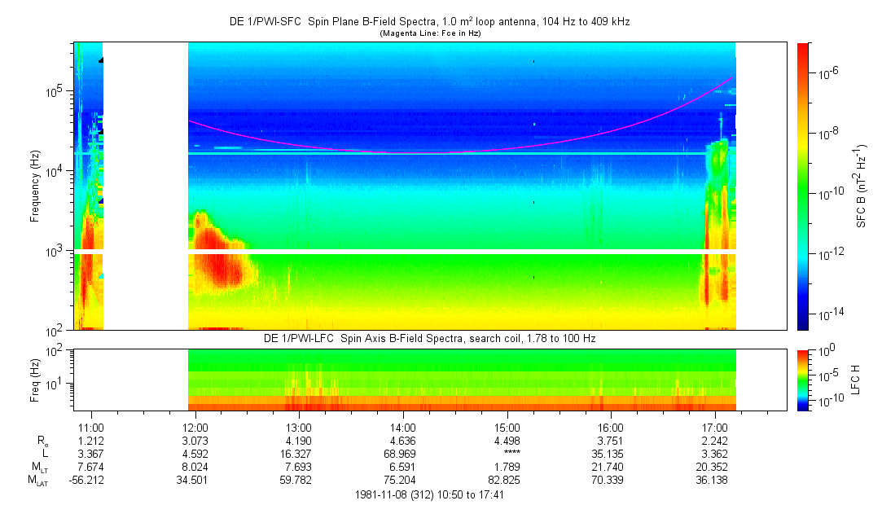Click the SFC B axis label text
This screenshot has width=882, height=505.
[x=862, y=186]
